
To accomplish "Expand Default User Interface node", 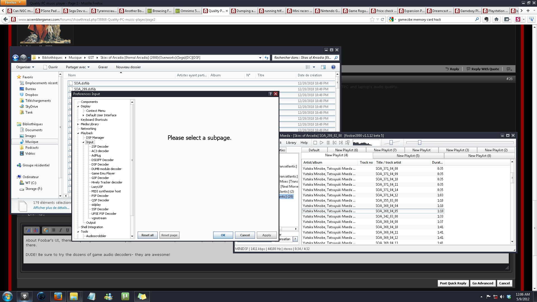I will pyautogui.click(x=83, y=115).
